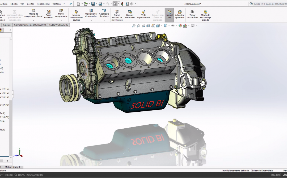Expand the Options gear dropdown arrow

pos(136,4)
